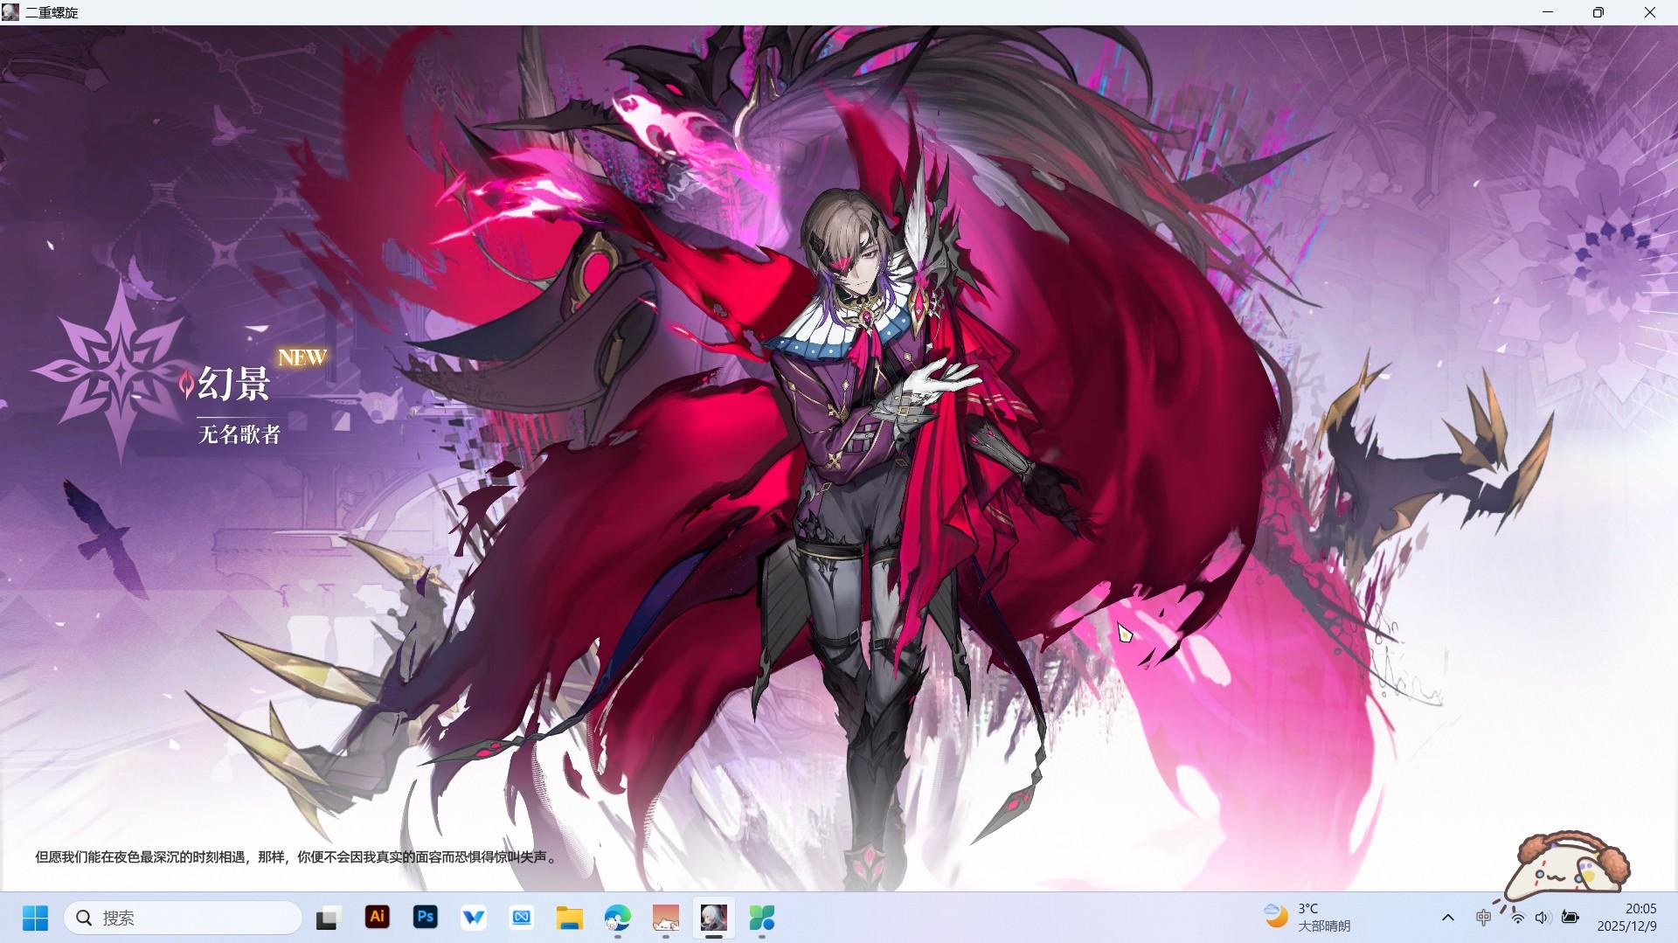Screen dimensions: 1678x943
Task: Switch to the Microsoft Edge window
Action: tap(618, 917)
